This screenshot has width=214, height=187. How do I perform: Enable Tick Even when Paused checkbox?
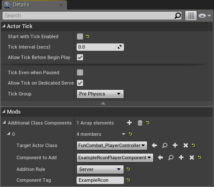80,72
